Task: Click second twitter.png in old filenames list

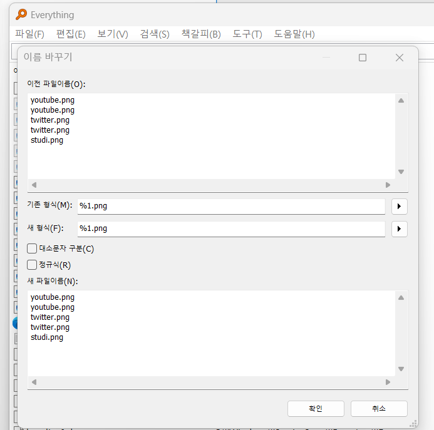Action: [x=50, y=130]
